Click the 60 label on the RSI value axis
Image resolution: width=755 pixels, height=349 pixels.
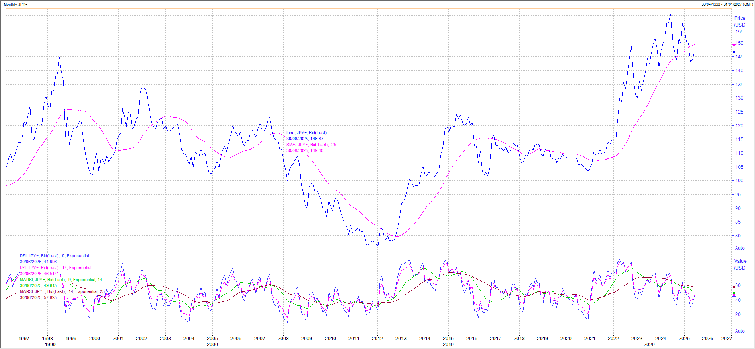pos(738,285)
